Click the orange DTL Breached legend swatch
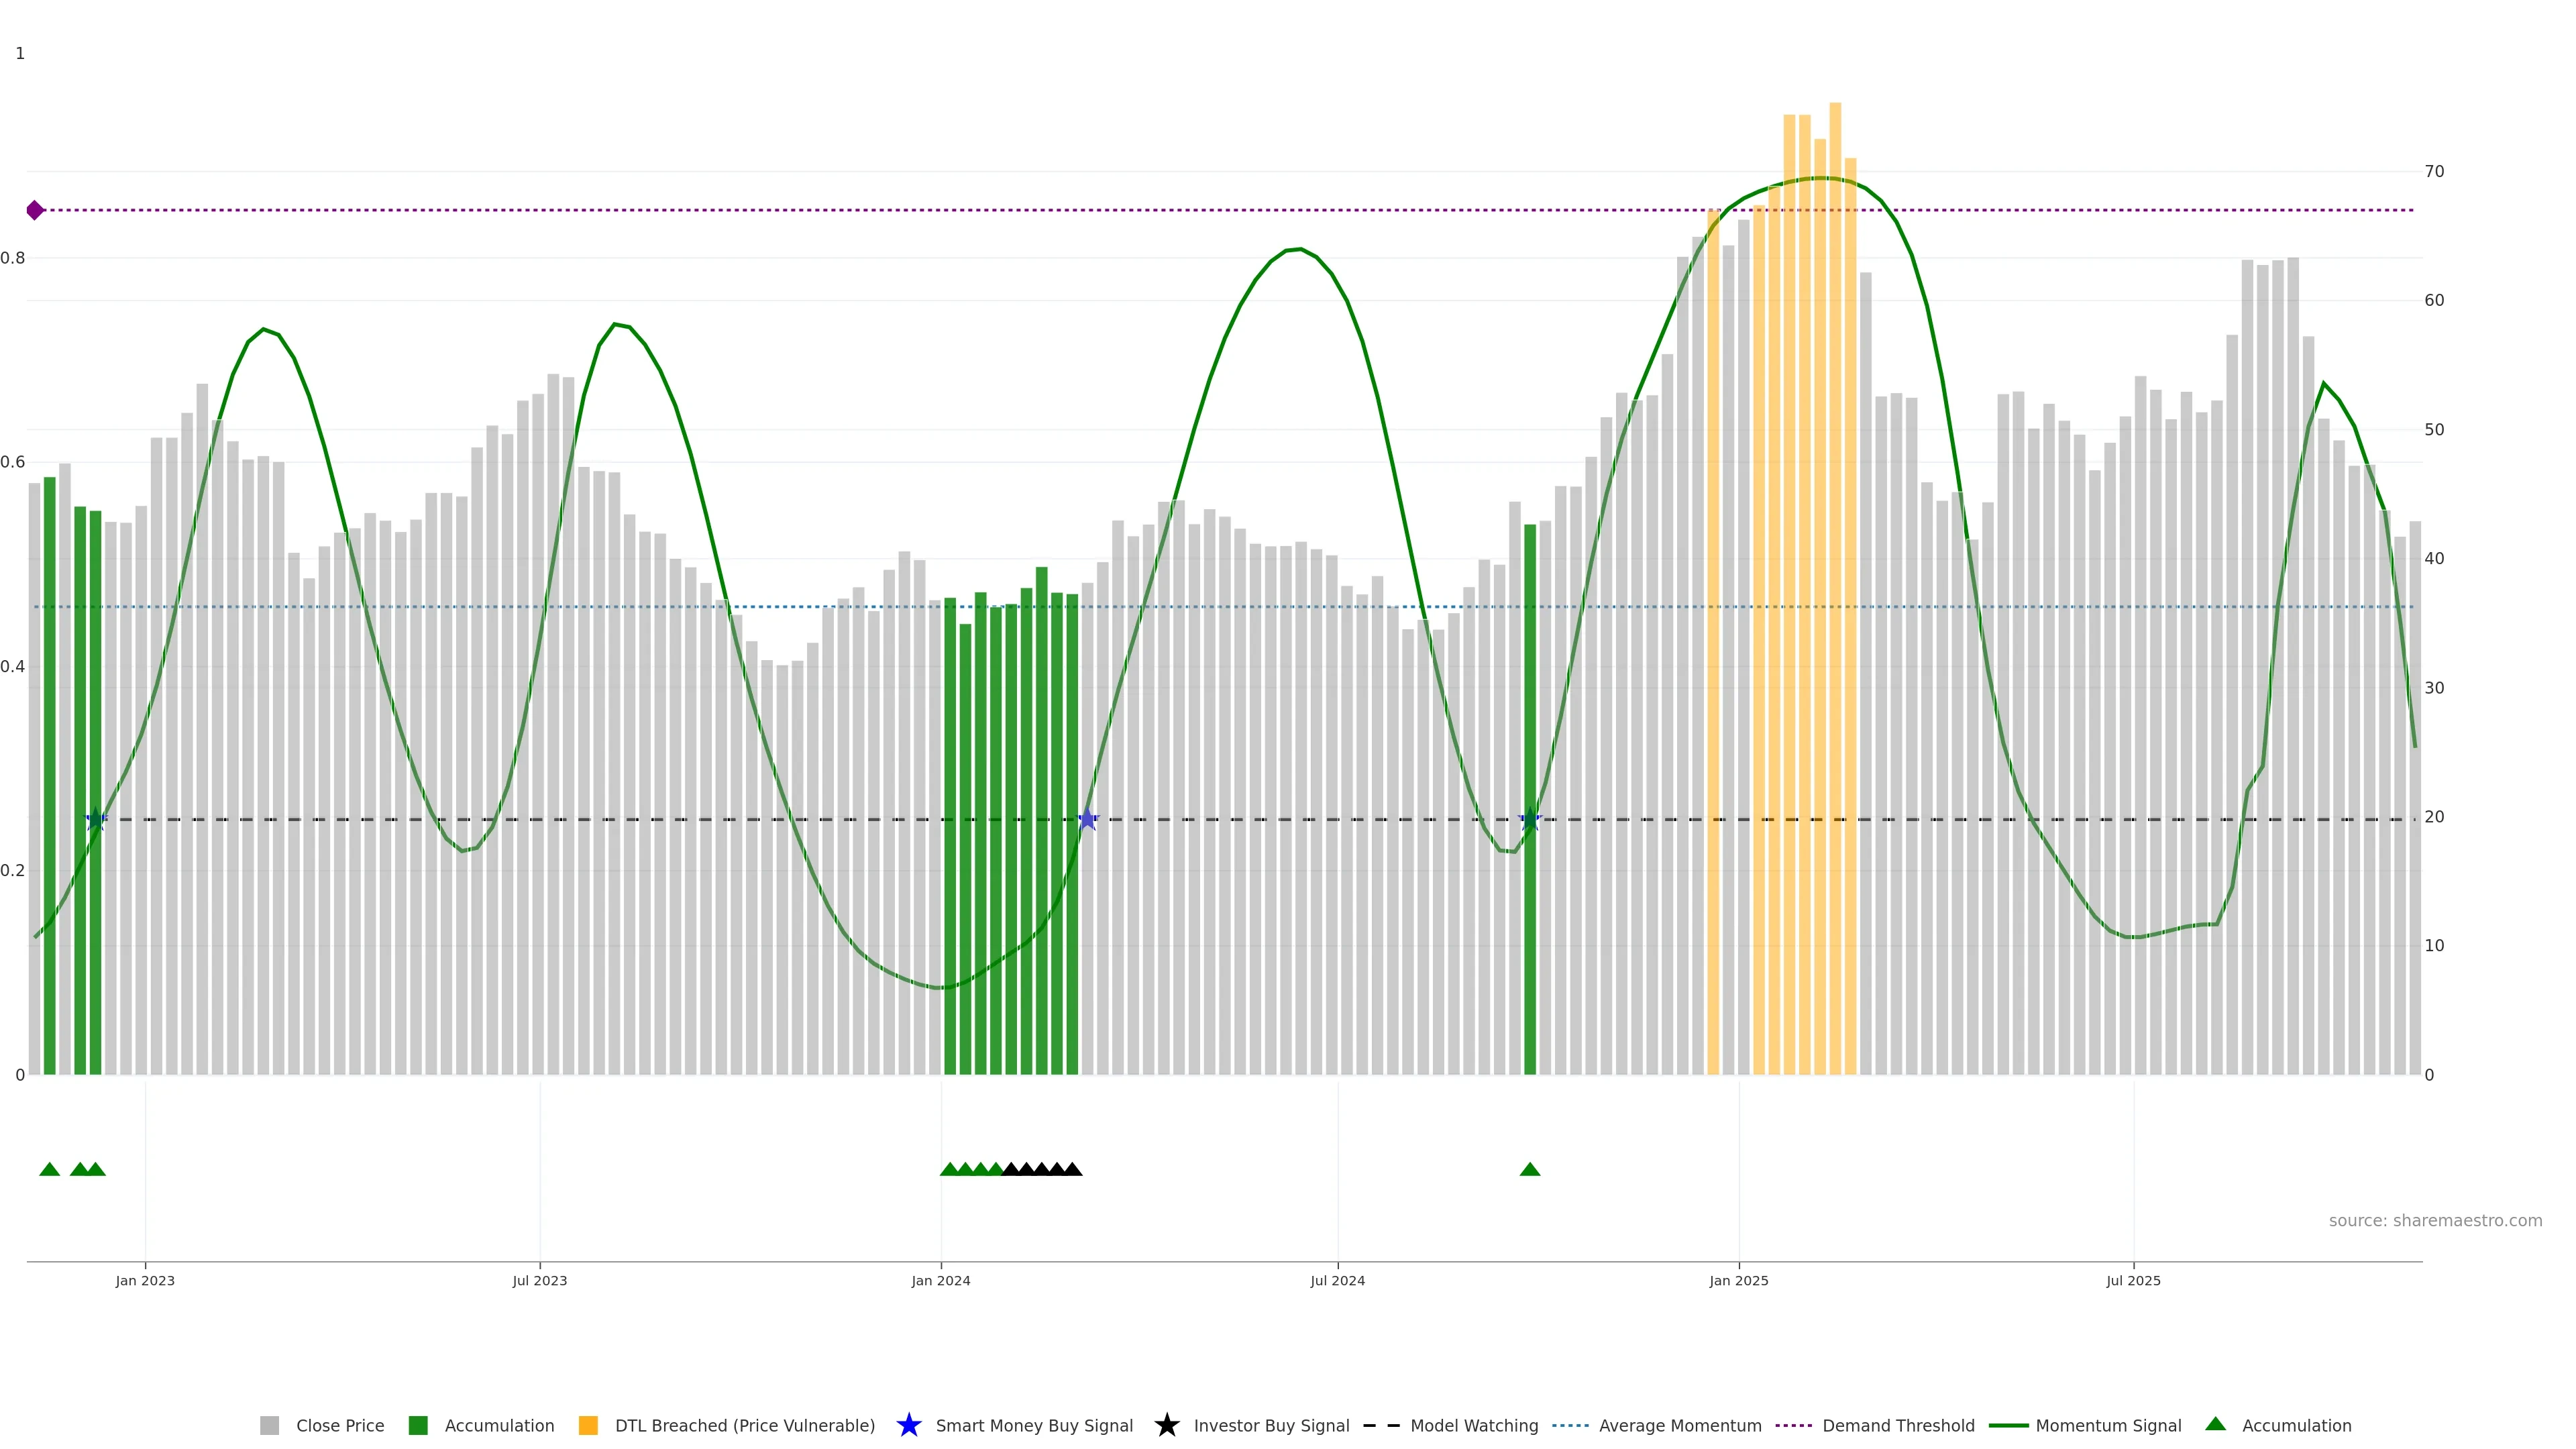This screenshot has width=2576, height=1449. point(588,1426)
